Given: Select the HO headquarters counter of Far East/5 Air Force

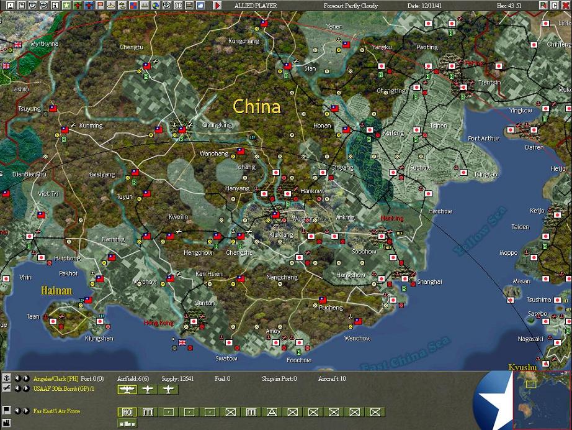Looking at the screenshot, I should [x=128, y=412].
